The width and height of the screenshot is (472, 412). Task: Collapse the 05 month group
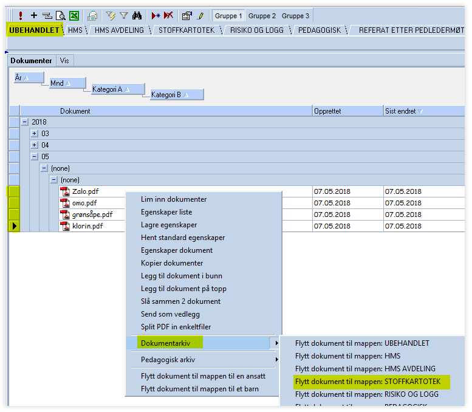coord(35,157)
